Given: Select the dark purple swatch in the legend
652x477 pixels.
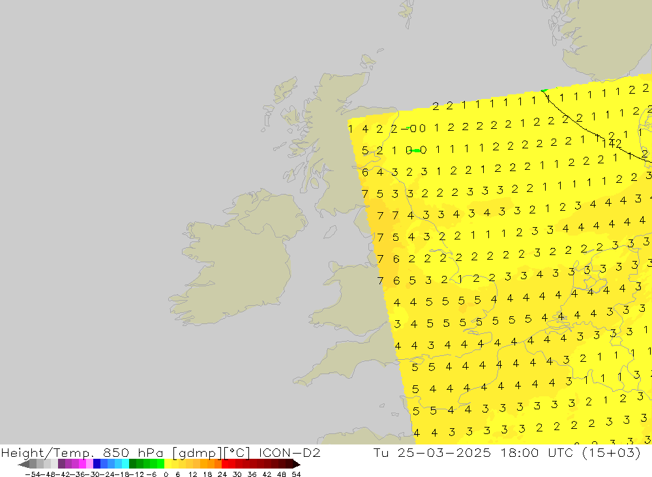Looking at the screenshot, I should click(x=61, y=464).
